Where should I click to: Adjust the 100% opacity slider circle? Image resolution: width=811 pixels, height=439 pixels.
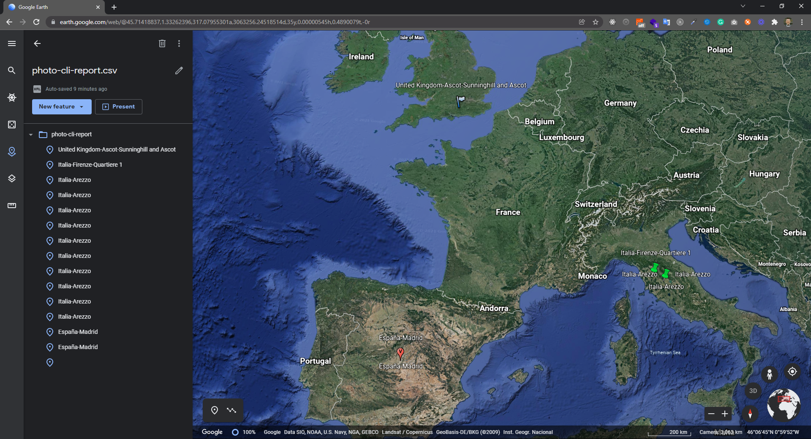(235, 432)
